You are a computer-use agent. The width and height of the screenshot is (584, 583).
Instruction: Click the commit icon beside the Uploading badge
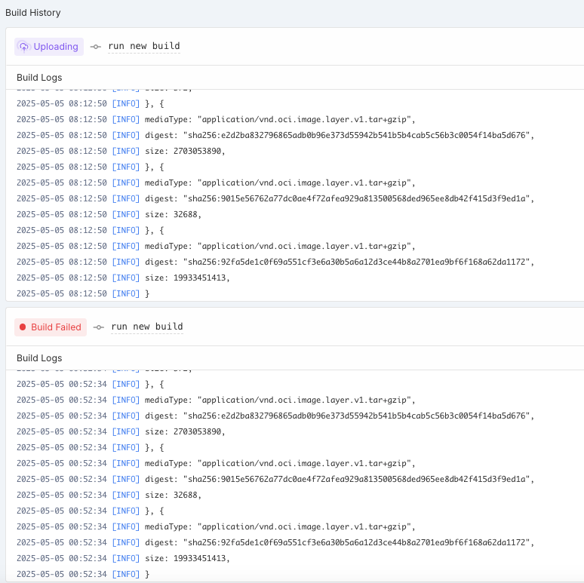point(95,47)
